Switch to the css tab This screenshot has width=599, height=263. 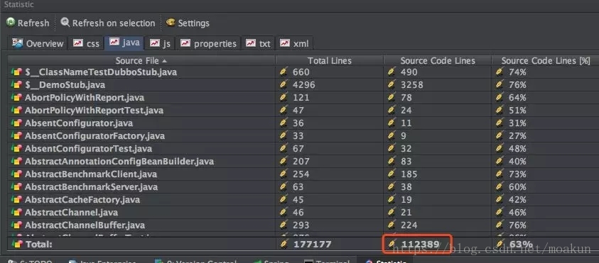tap(87, 43)
